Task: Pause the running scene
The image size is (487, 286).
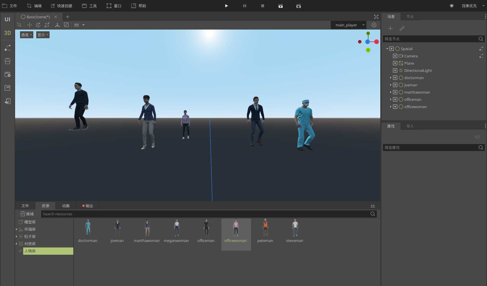Action: (x=245, y=6)
